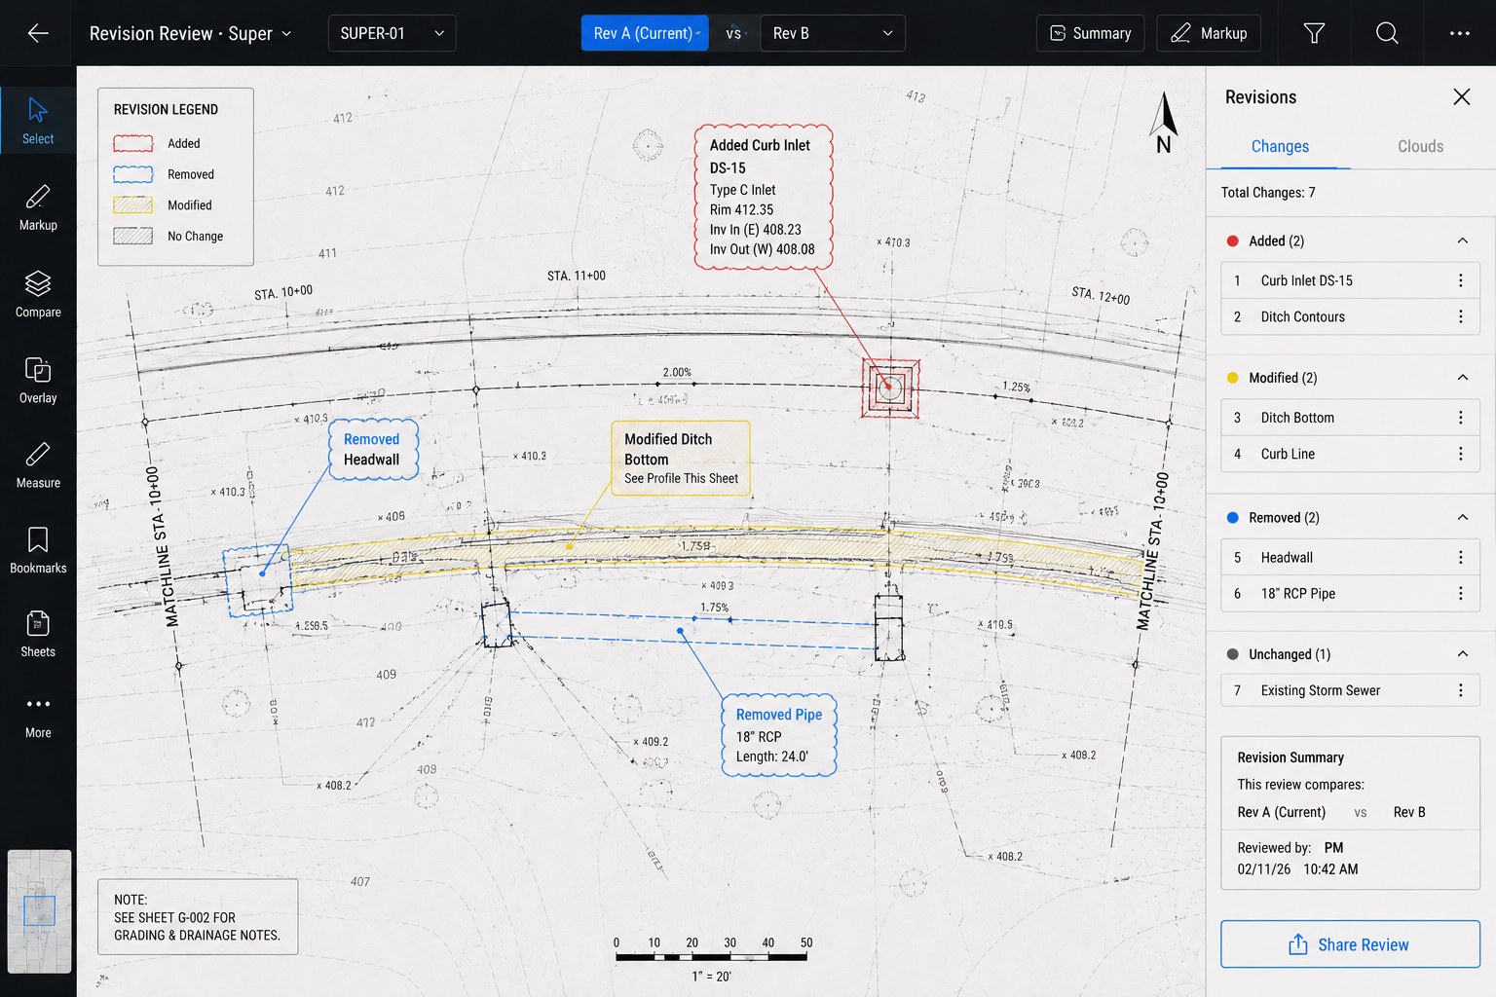Open Bookmarks from the sidebar

pyautogui.click(x=38, y=550)
